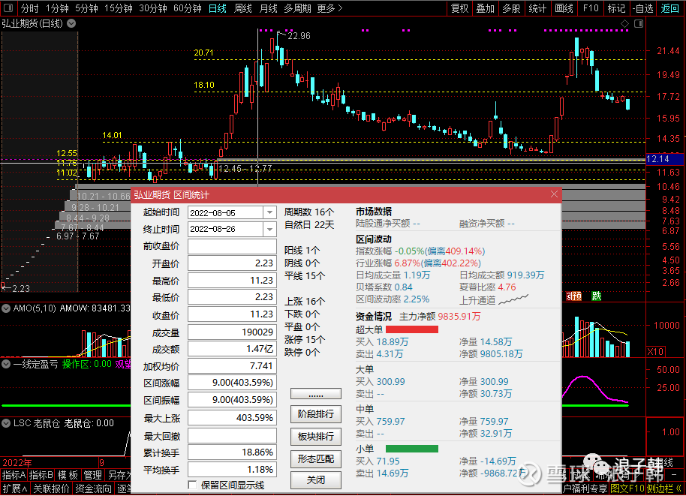The height and width of the screenshot is (496, 686).
Task: Close the 区间统计 dialog with X
Action: [x=554, y=194]
